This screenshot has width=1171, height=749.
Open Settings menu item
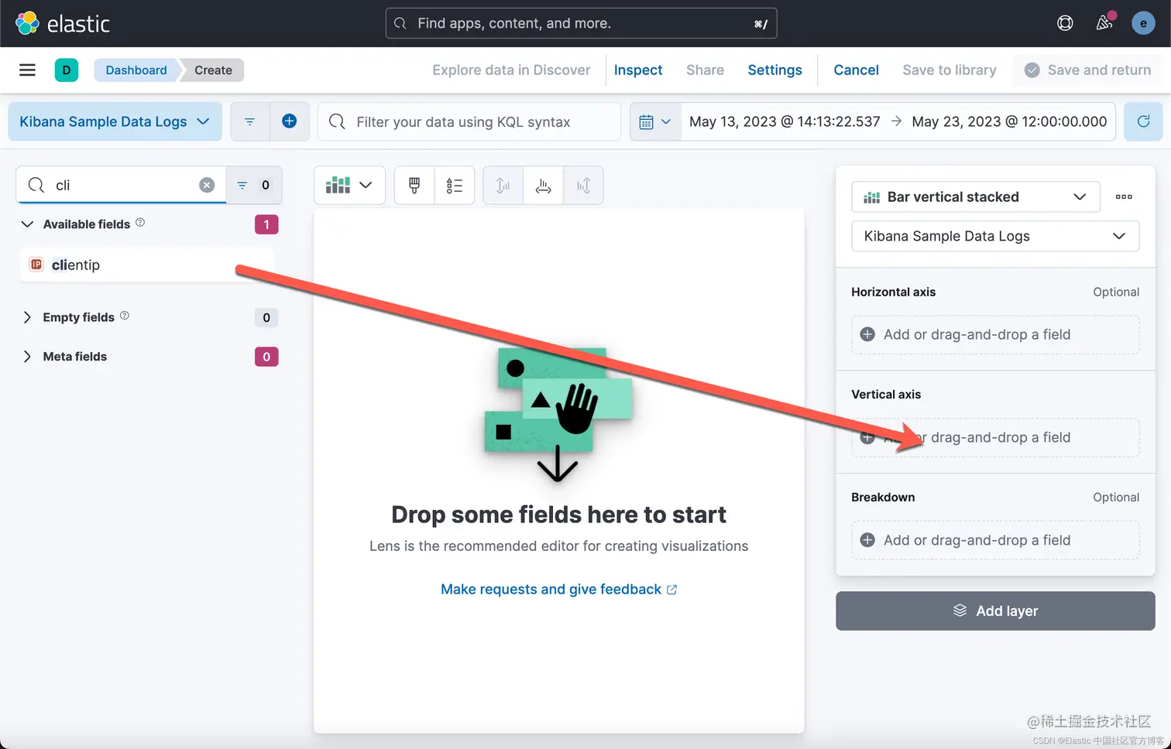pyautogui.click(x=774, y=70)
